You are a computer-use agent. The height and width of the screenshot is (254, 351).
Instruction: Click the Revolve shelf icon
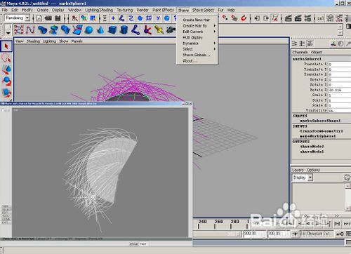coord(54,30)
